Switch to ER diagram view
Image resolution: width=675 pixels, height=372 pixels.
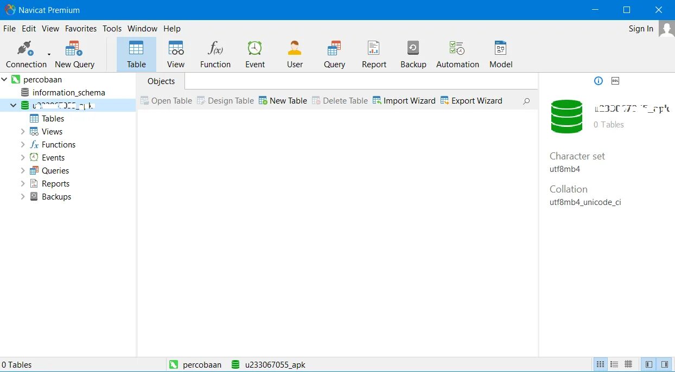point(628,364)
